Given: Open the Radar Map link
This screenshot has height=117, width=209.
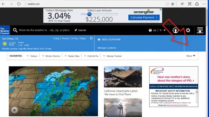Looking at the screenshot, I should pos(74,56).
